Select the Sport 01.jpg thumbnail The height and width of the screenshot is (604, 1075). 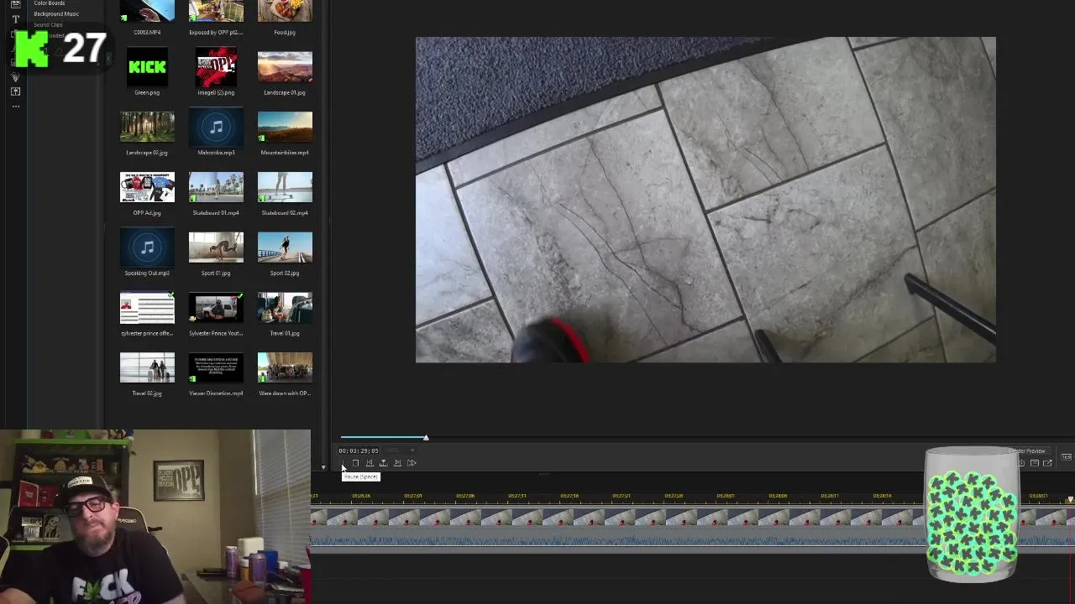click(216, 248)
